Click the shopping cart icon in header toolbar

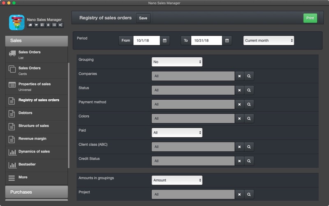36,25
